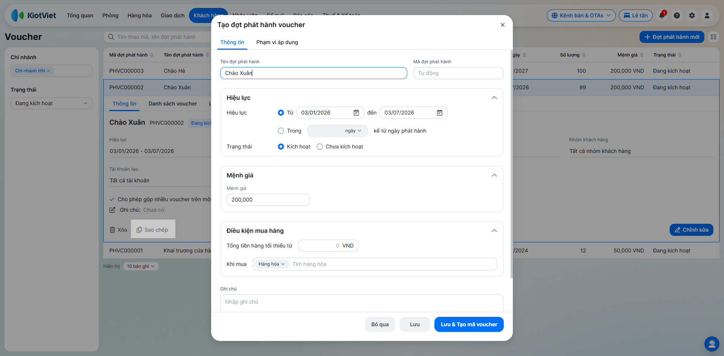Open the Hàng hóa type dropdown in Khi mua
Viewport: 724px width, 356px height.
(x=271, y=264)
